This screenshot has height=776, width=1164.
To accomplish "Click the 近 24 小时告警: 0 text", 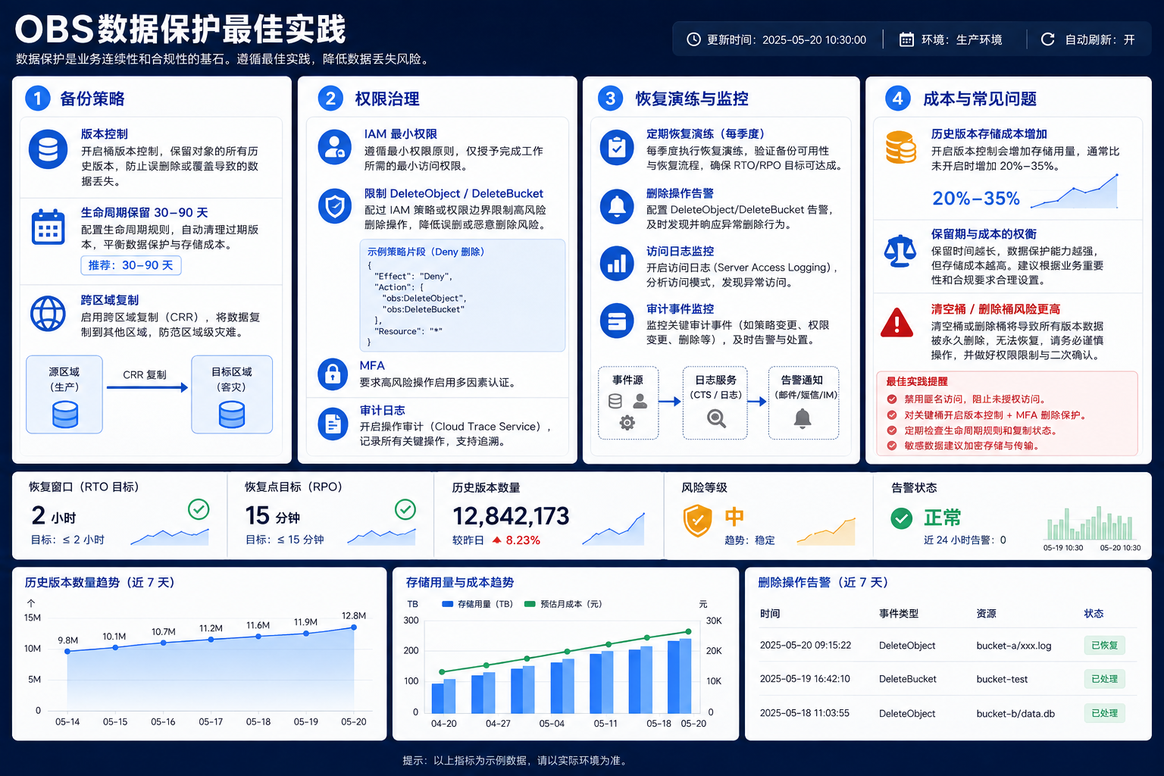I will coord(965,540).
